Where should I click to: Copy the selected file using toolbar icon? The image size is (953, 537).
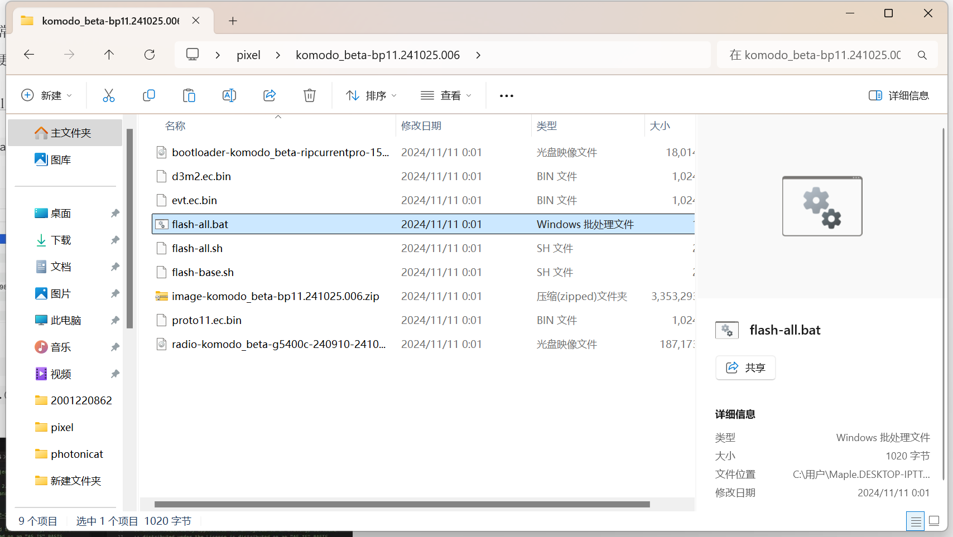click(x=148, y=95)
